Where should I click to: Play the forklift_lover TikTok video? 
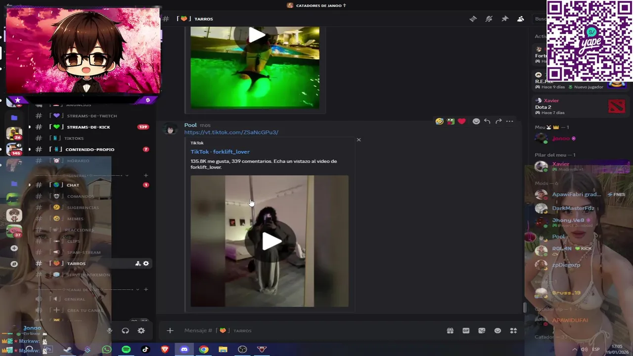pyautogui.click(x=271, y=241)
